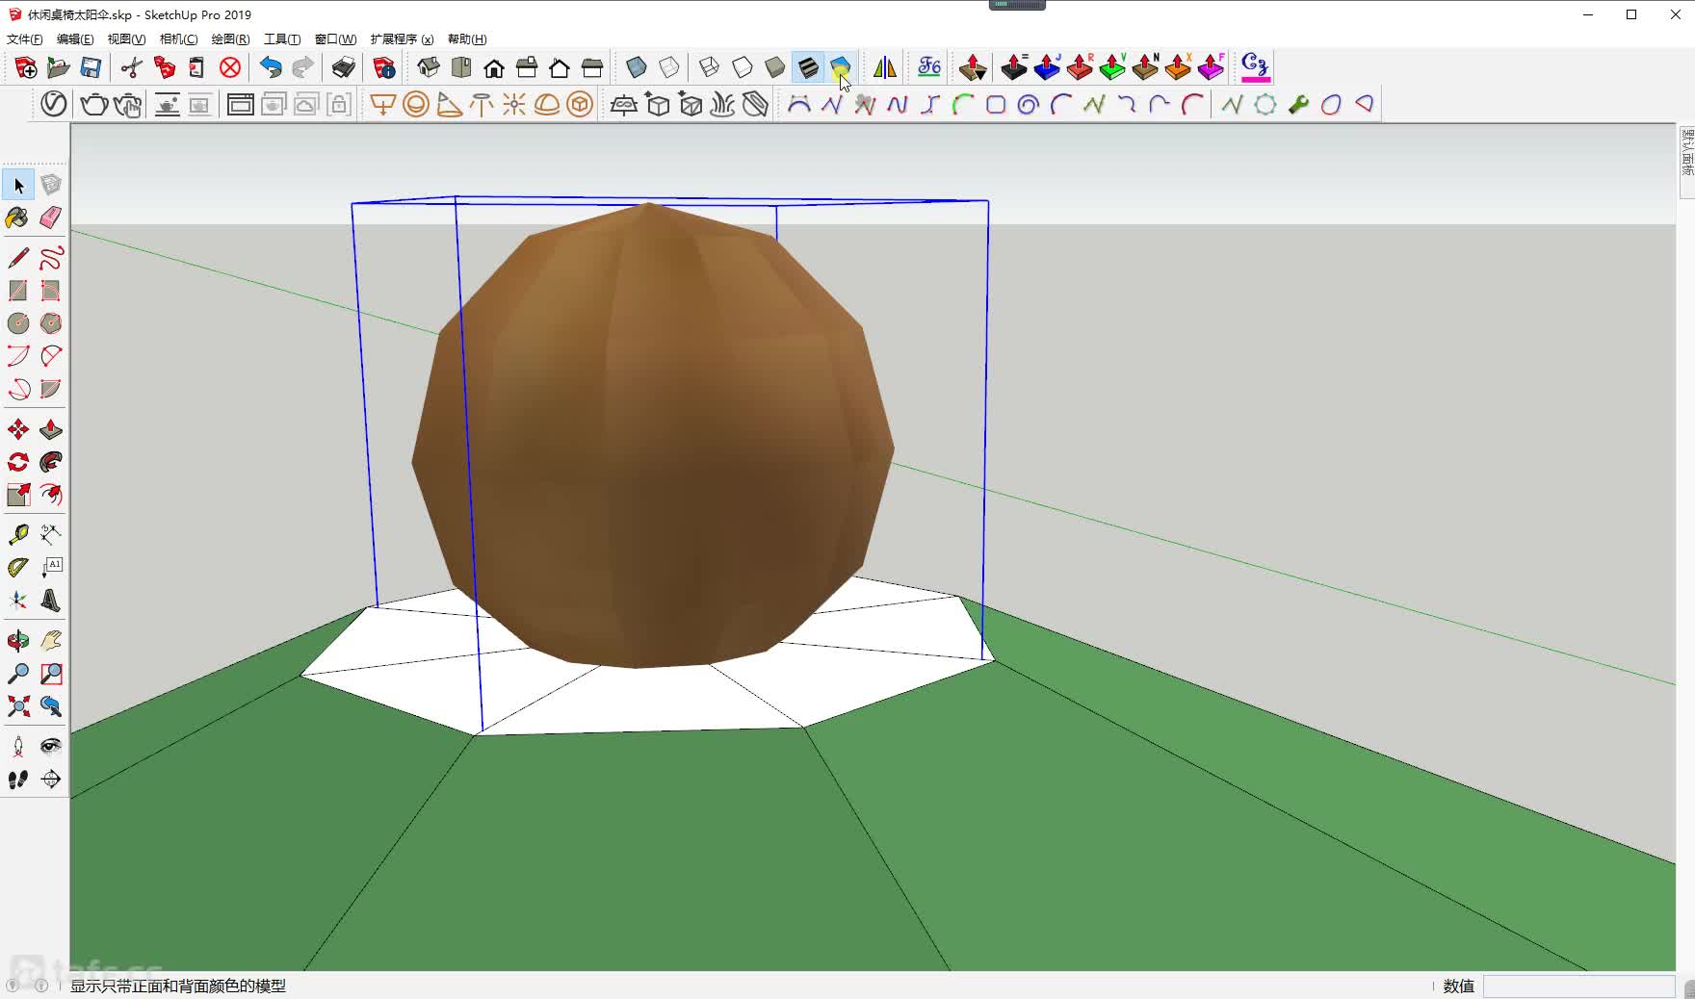Toggle X-ray face style
The width and height of the screenshot is (1695, 999).
636,67
